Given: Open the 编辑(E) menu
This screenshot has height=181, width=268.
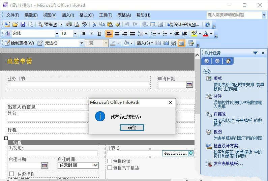Looking at the screenshot, I should click(31, 15).
